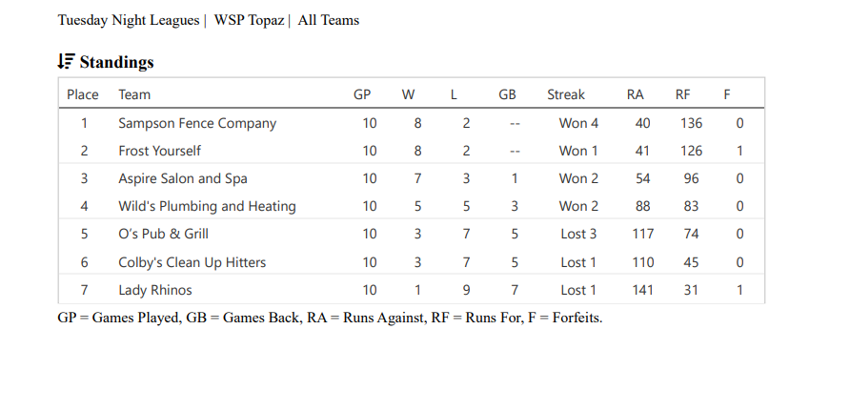The height and width of the screenshot is (412, 850).
Task: Select the Sampson Fence Company team
Action: click(x=197, y=123)
